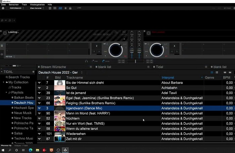
Task: Open deck 1 INT mode dropdown
Action: (x=106, y=44)
